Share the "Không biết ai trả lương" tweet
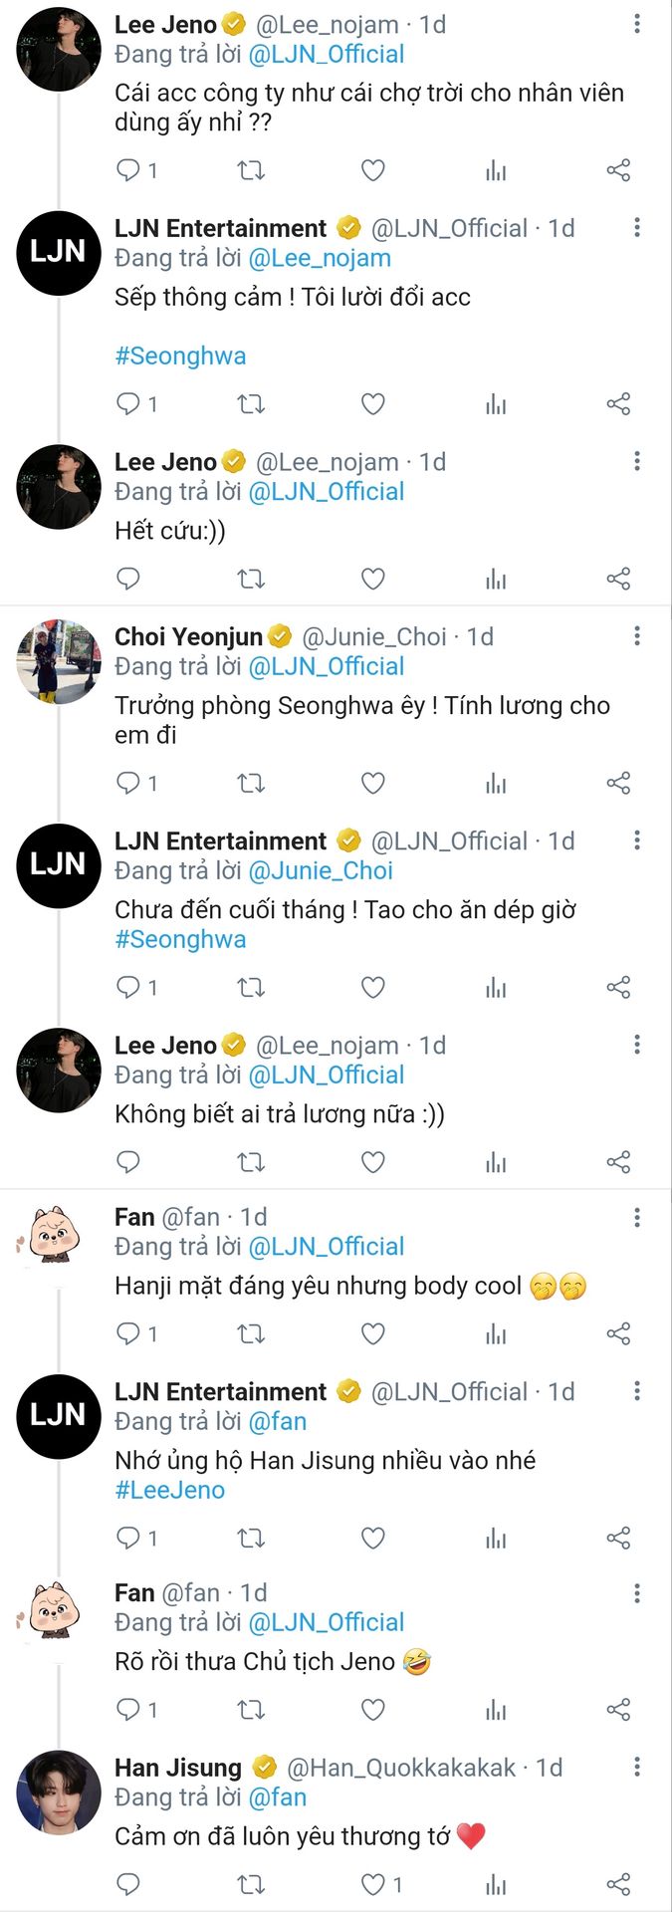Viewport: 672px width, 1912px height. point(618,1162)
